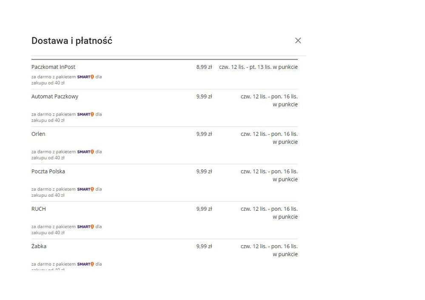Open the SMART badge under Poczta Polska
Image resolution: width=425 pixels, height=300 pixels.
86,189
